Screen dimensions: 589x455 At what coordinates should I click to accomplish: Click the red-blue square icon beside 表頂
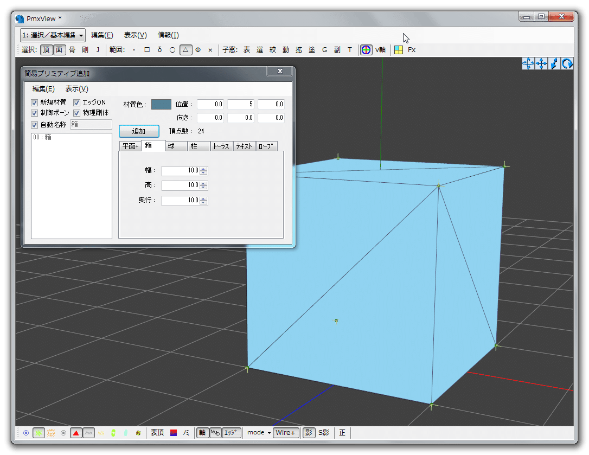tap(174, 433)
